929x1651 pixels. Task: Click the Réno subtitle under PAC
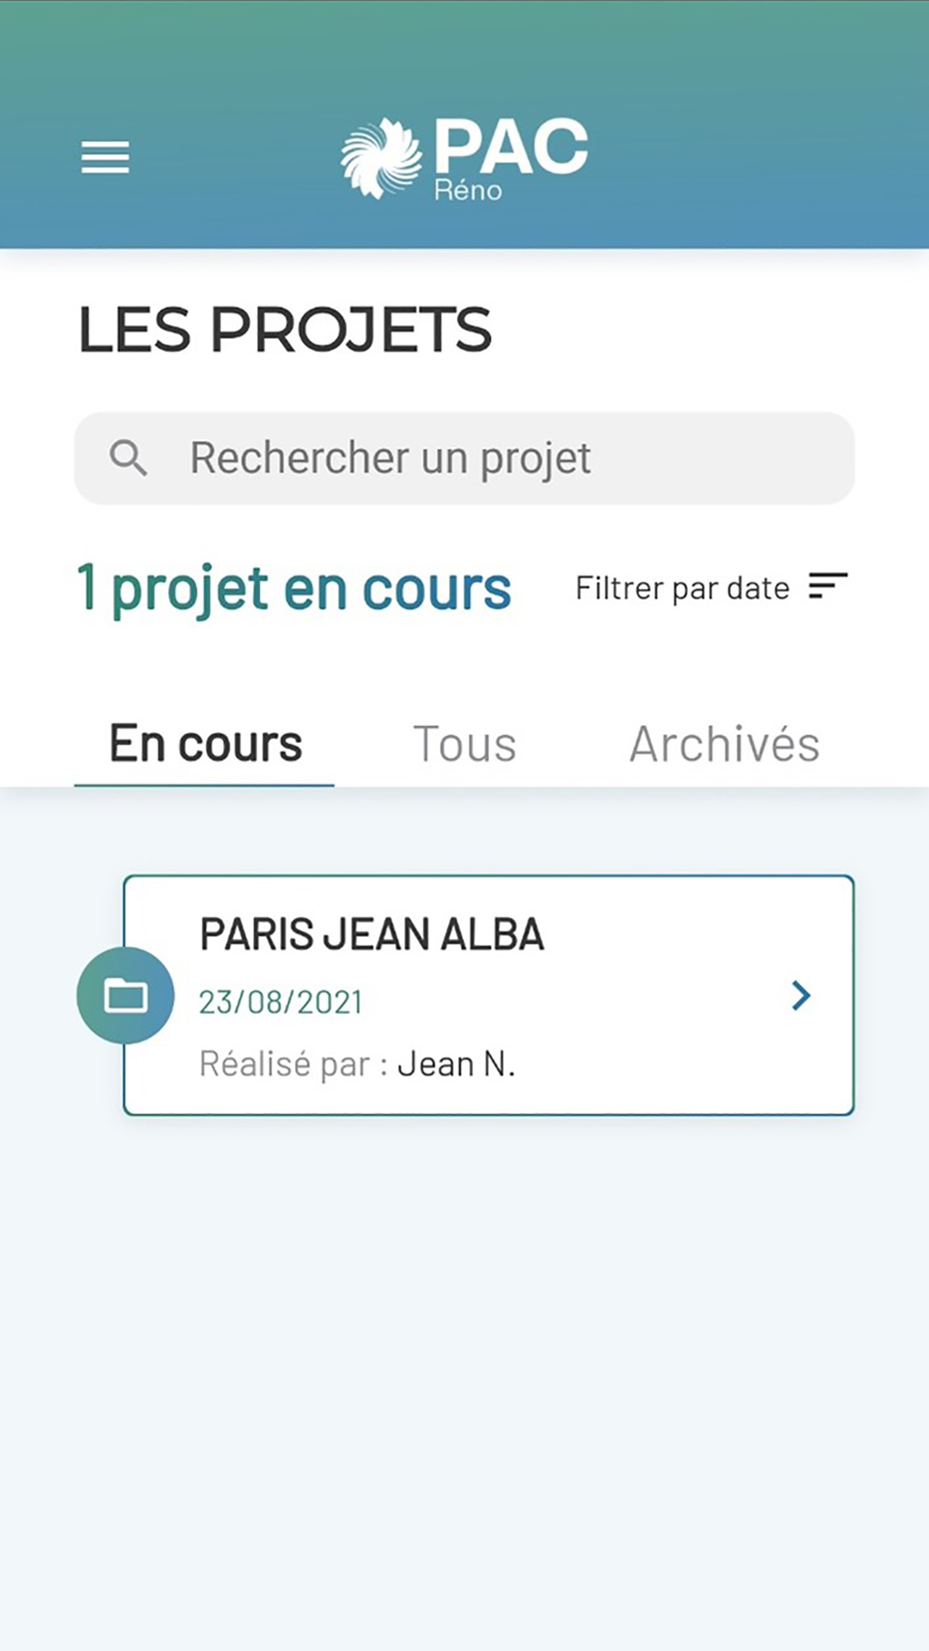pyautogui.click(x=468, y=189)
